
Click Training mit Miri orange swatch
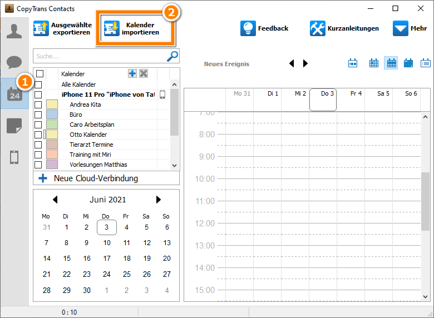click(x=52, y=155)
